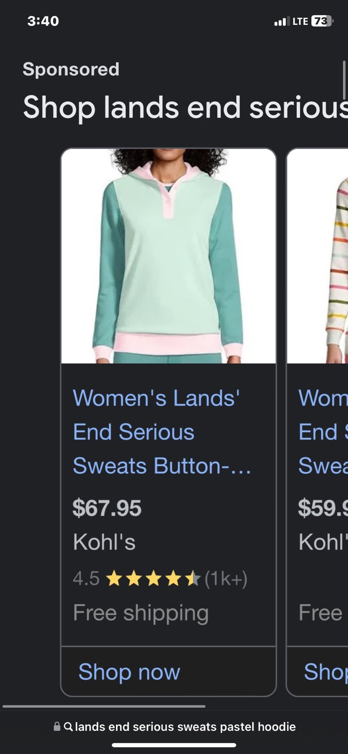Tap the Sponsored label
Image resolution: width=348 pixels, height=754 pixels.
pos(71,69)
